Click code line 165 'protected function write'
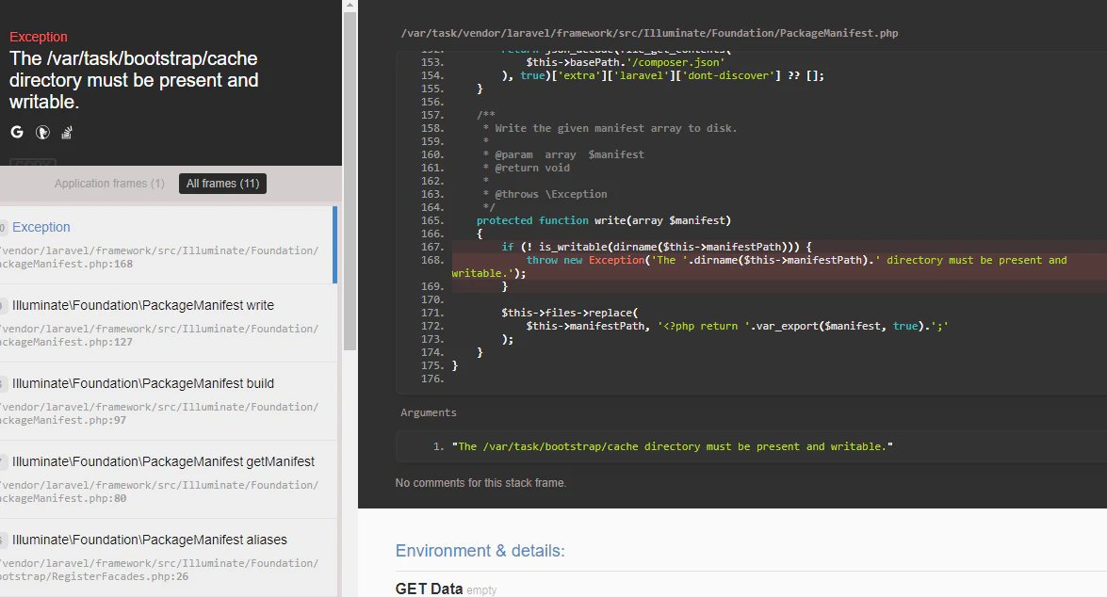The width and height of the screenshot is (1107, 597). tap(604, 221)
